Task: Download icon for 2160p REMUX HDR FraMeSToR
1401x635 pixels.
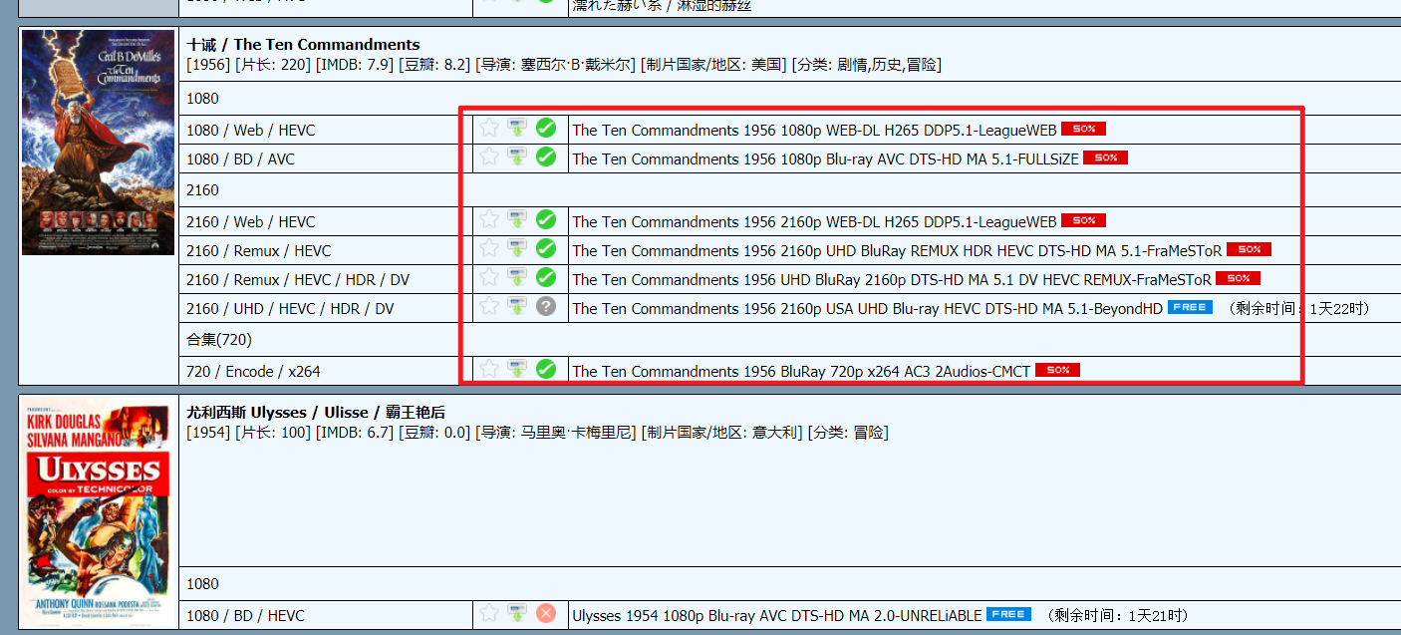Action: [516, 247]
